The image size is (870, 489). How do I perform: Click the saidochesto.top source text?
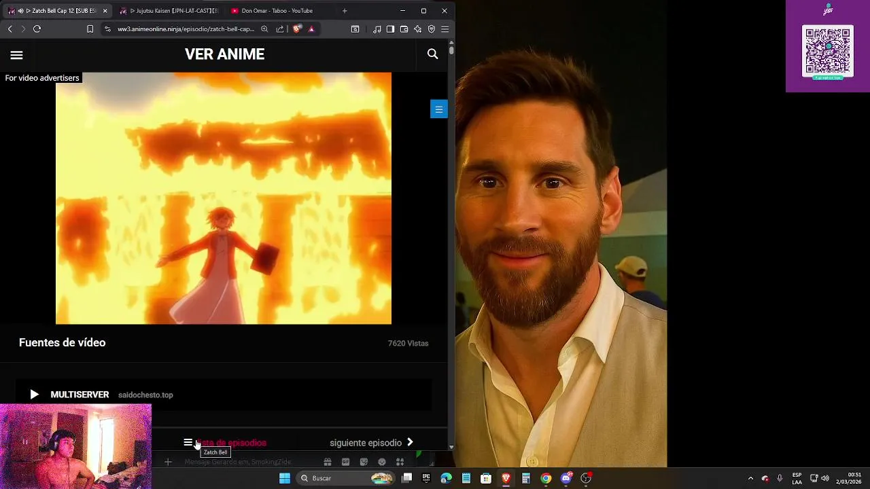point(145,395)
